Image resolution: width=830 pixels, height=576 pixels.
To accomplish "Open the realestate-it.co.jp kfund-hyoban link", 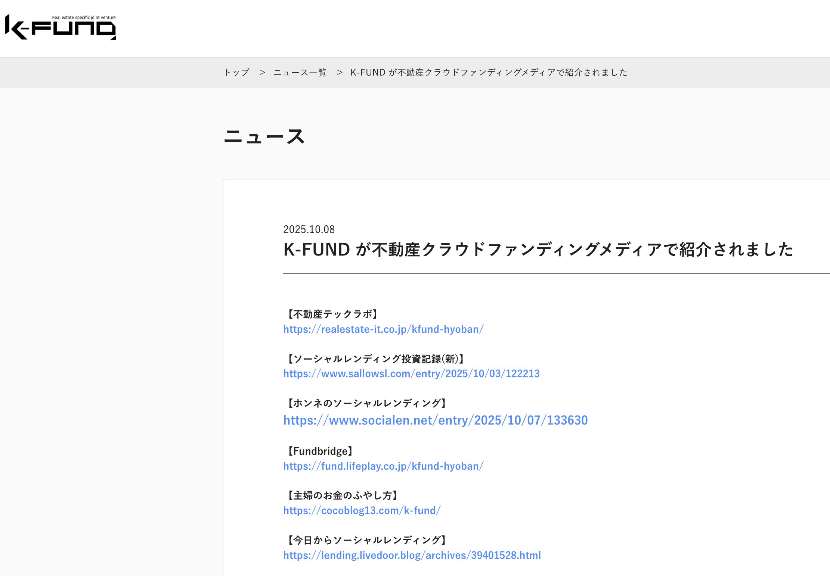I will 383,329.
